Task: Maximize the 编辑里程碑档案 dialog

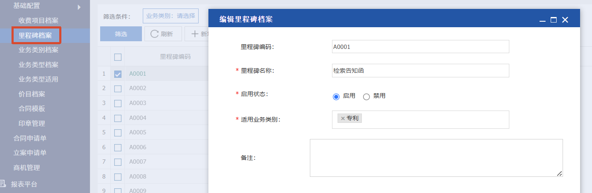Action: tap(554, 20)
